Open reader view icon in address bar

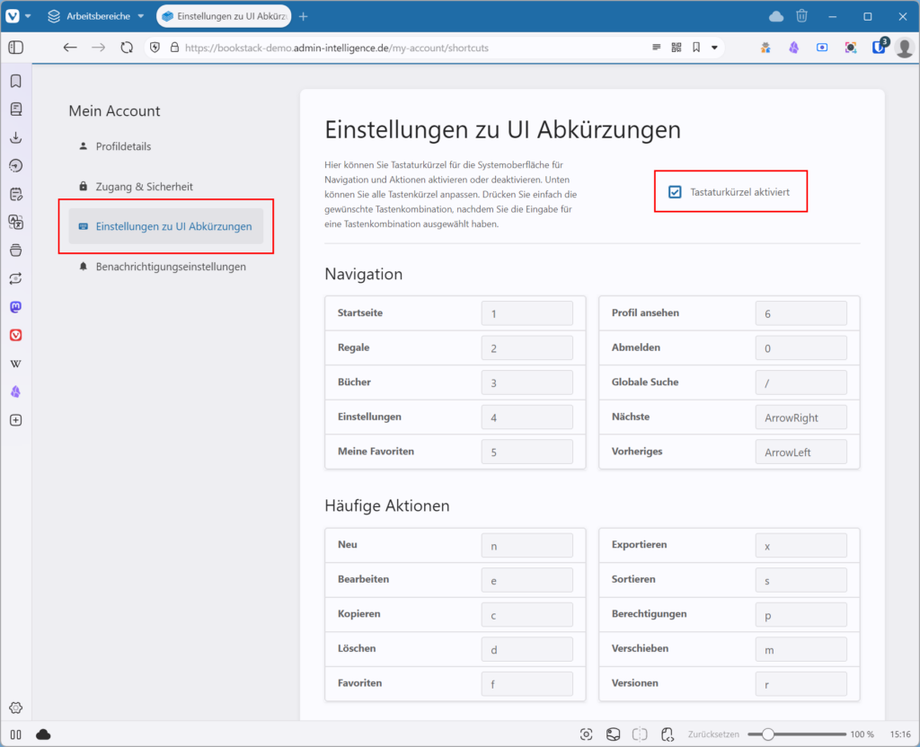(x=656, y=48)
